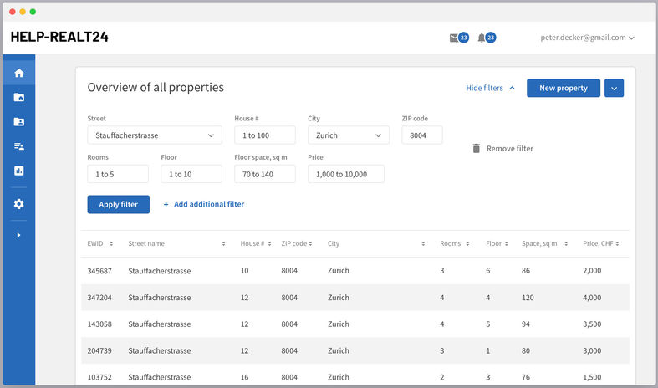Click the notifications bell icon
This screenshot has height=388, width=658.
(482, 38)
